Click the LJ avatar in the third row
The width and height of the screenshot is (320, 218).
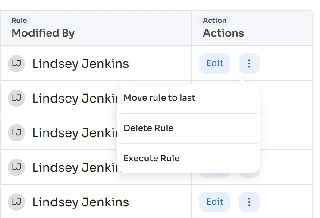(x=16, y=133)
